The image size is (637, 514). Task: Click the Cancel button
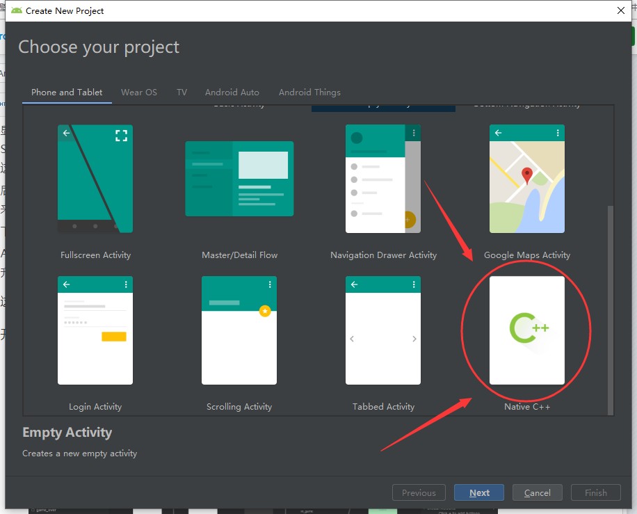click(537, 492)
